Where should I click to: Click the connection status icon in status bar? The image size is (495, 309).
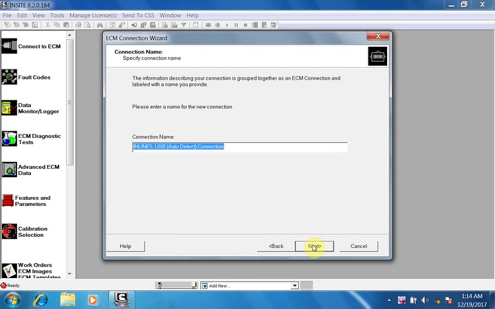coord(177,286)
